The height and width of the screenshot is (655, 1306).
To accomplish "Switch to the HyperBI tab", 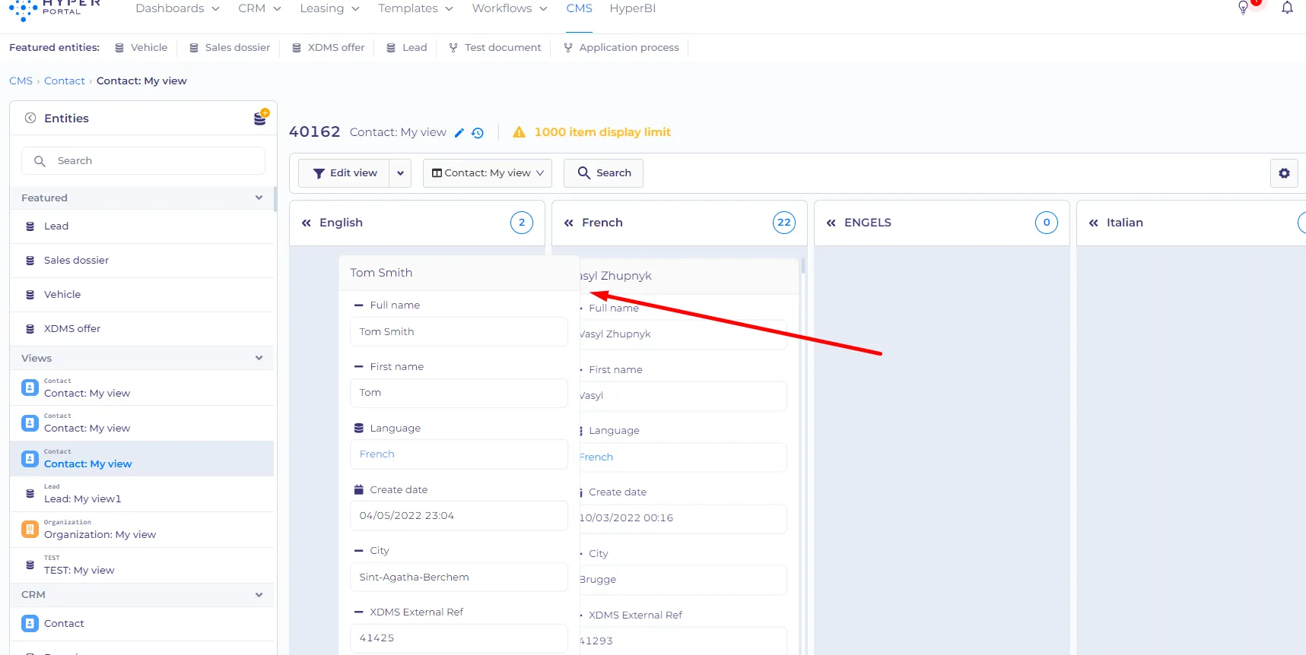I will 632,8.
